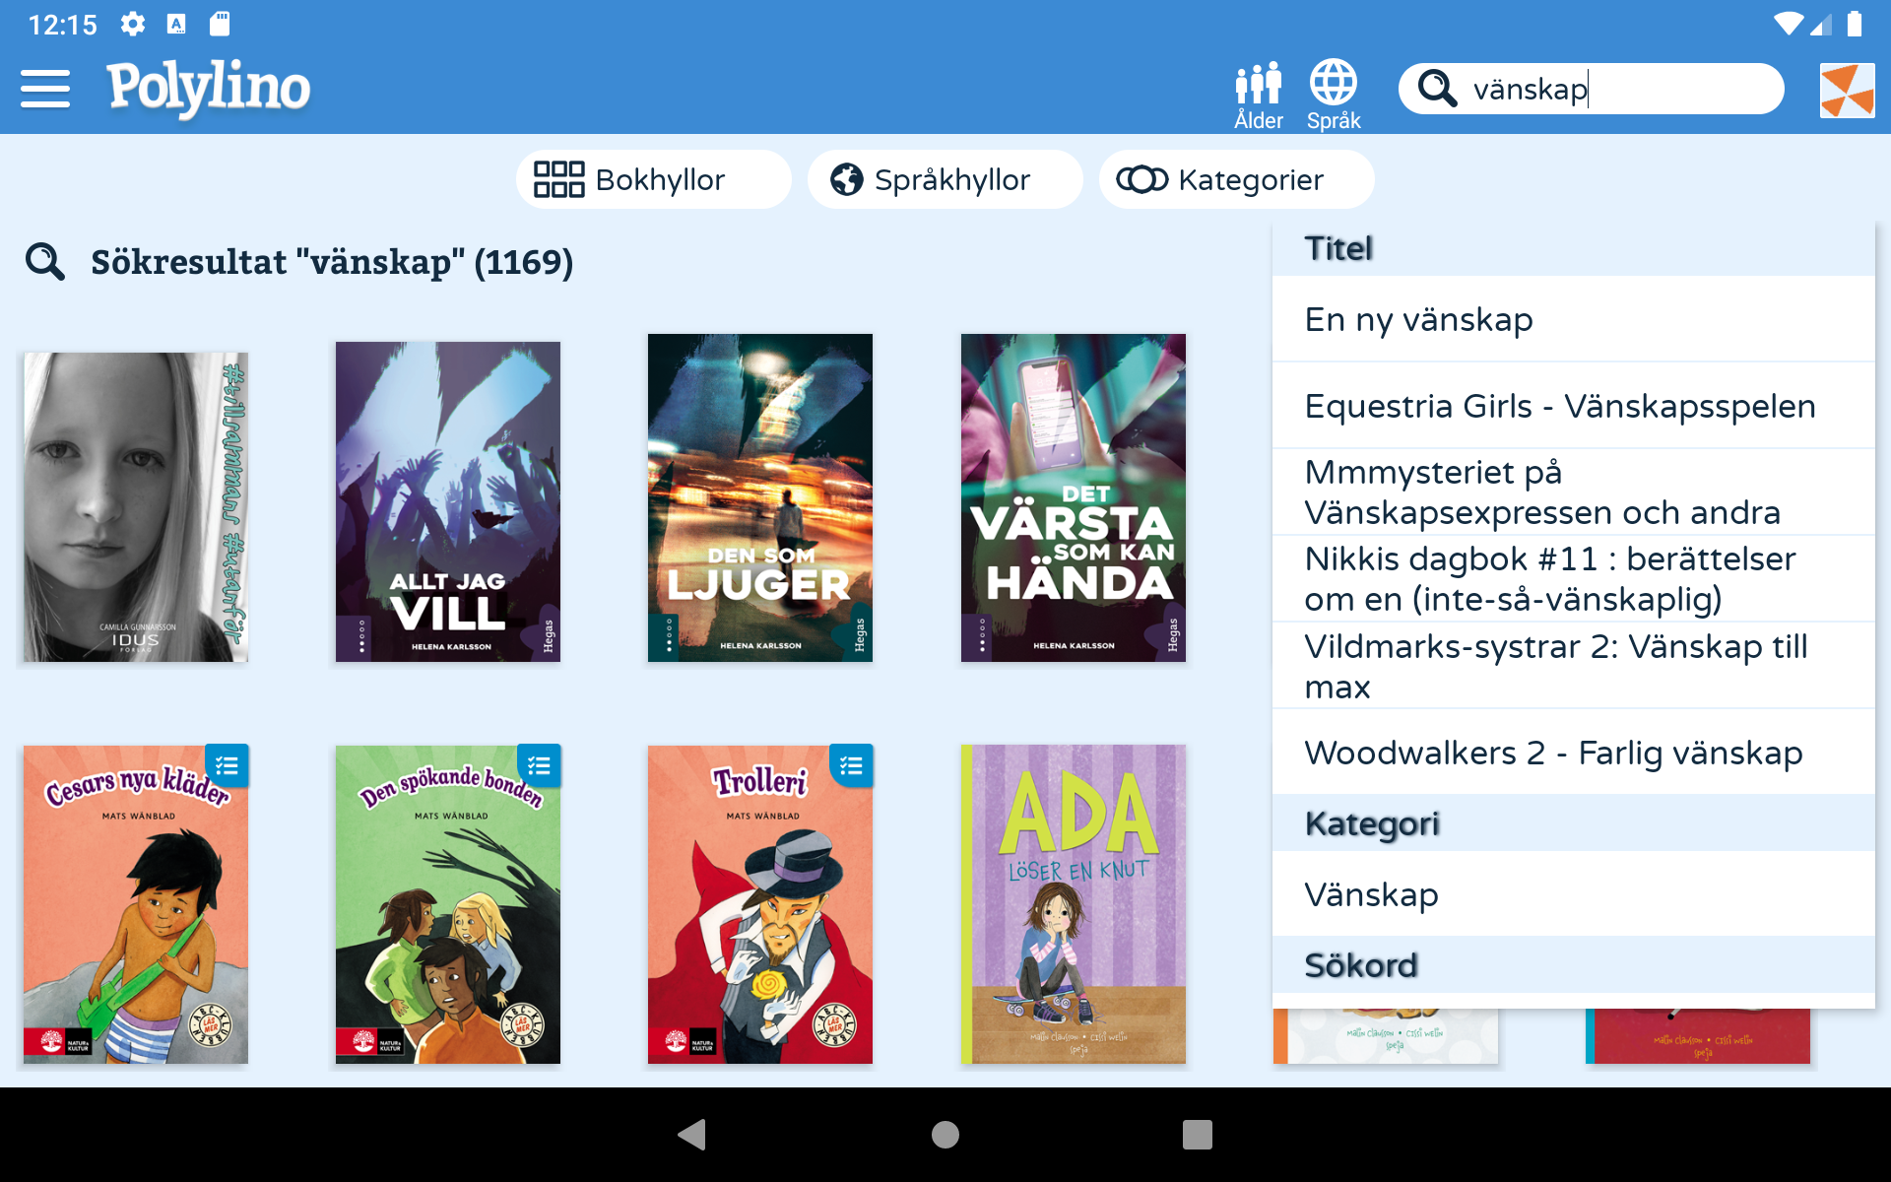Tap checklist badge on Trolleri
Viewport: 1891px width, 1182px height.
click(x=852, y=766)
